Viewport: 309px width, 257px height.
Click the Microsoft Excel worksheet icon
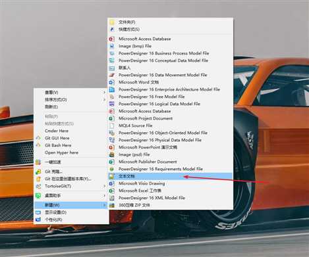(111, 191)
